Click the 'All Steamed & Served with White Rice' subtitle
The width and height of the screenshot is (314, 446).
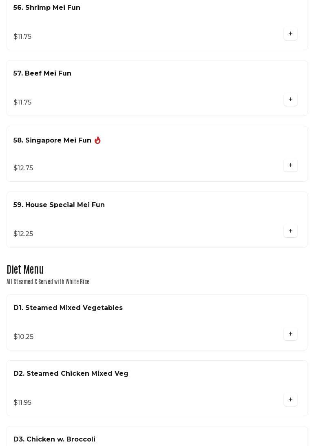pyautogui.click(x=48, y=282)
